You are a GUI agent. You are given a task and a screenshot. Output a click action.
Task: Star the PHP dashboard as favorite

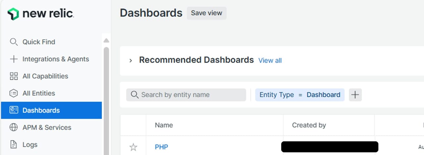[x=133, y=147]
